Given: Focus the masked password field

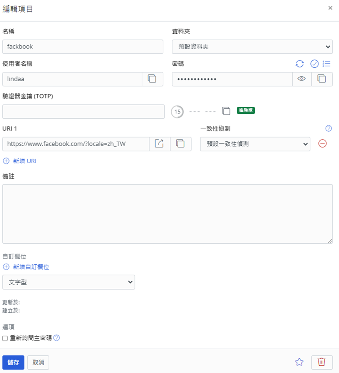Looking at the screenshot, I should 232,79.
